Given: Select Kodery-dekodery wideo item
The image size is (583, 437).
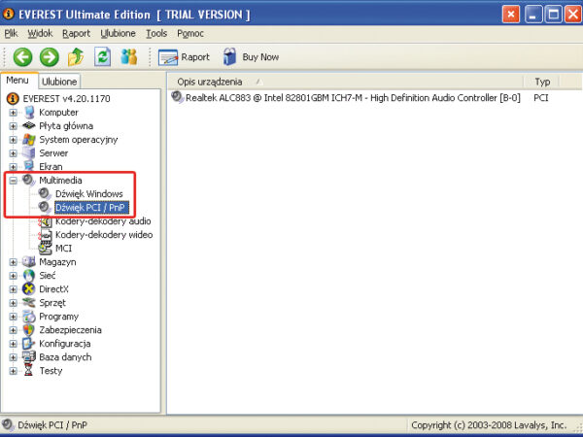Looking at the screenshot, I should click(x=103, y=235).
